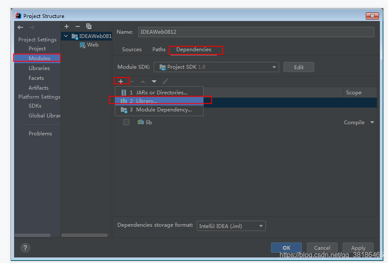Image resolution: width=388 pixels, height=263 pixels.
Task: Click the IntelliJ logo in title bar
Action: pos(18,16)
